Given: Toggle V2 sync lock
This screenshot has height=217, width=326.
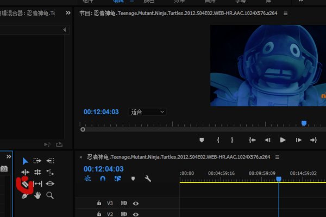Looking at the screenshot, I should pyautogui.click(x=124, y=214).
